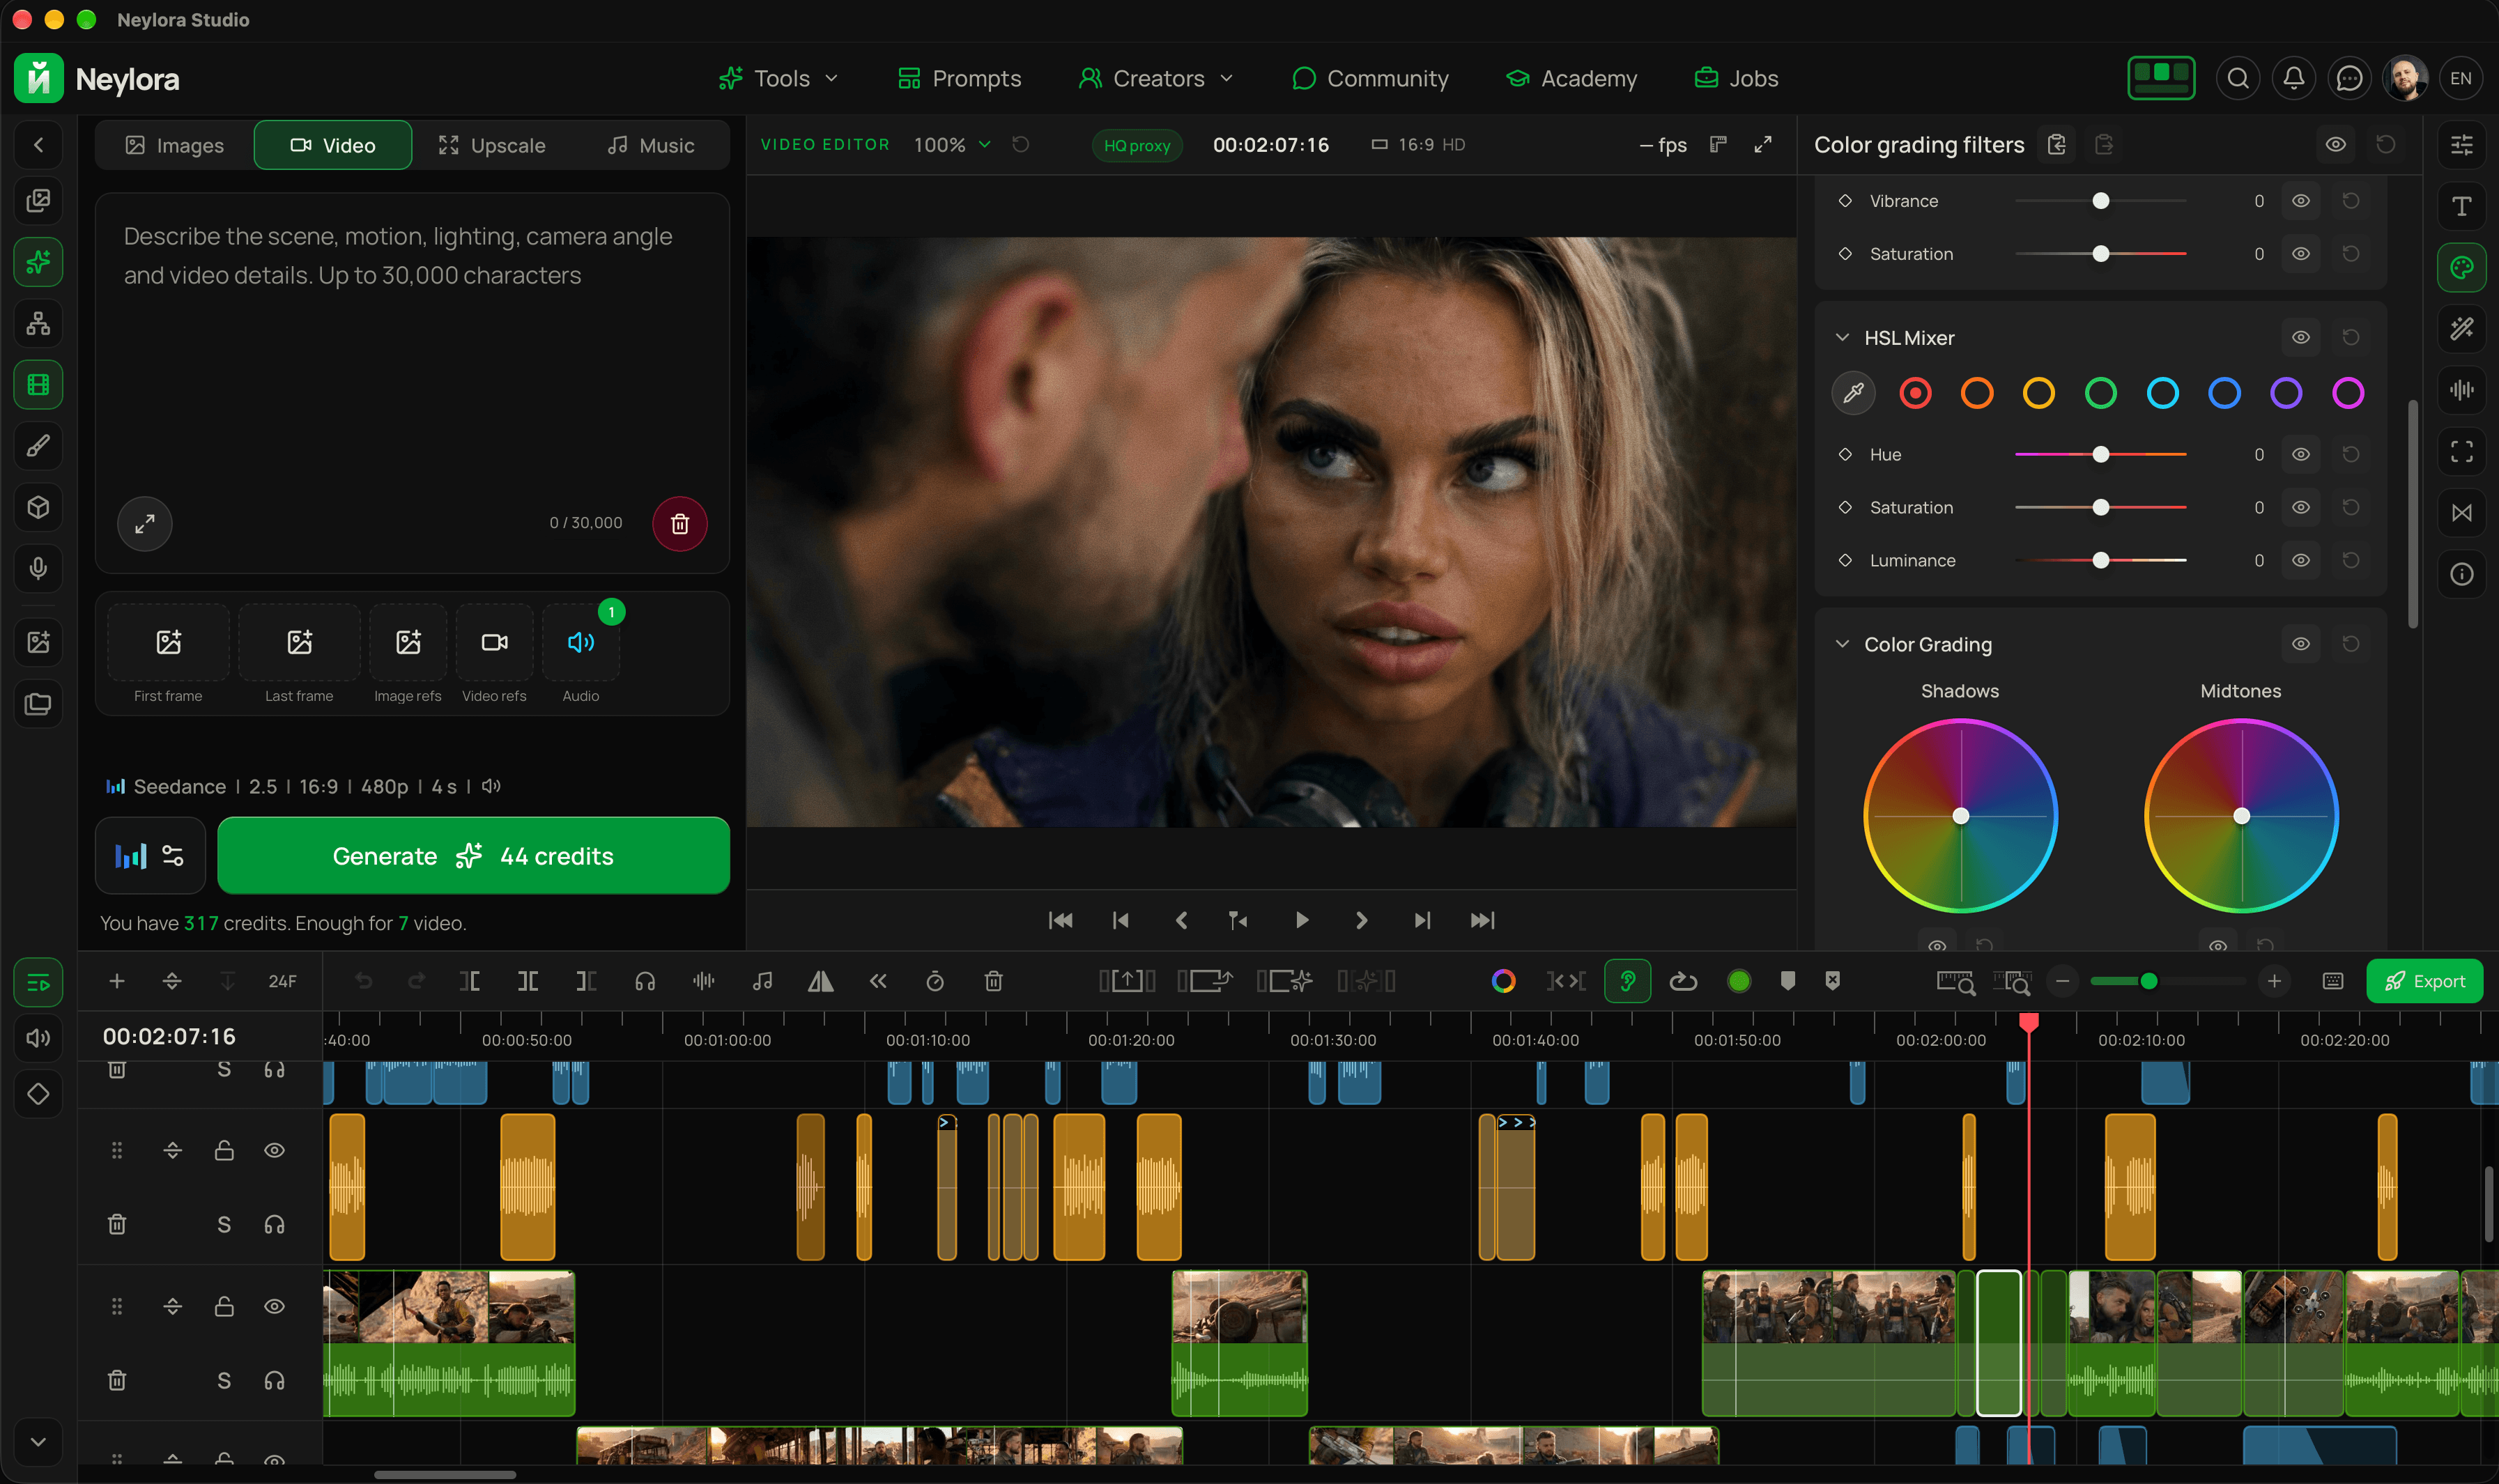
Task: Click the delete clip trash icon in timeline toolbar
Action: 993,981
